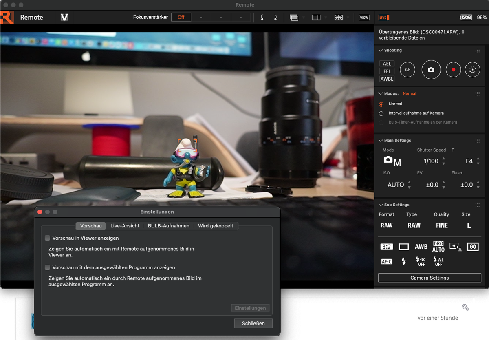This screenshot has width=489, height=340.
Task: Enable 'Vorschau in Viewer anzeigen' checkbox
Action: click(x=48, y=238)
